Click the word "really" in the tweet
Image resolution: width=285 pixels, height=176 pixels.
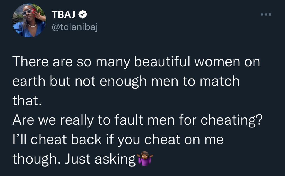(77, 121)
